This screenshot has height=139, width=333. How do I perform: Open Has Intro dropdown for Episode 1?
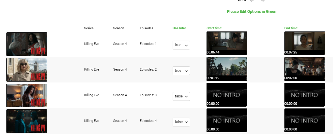click(x=181, y=45)
